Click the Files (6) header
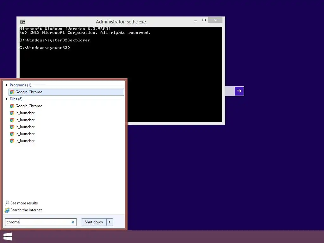The image size is (324, 243). coord(16,99)
